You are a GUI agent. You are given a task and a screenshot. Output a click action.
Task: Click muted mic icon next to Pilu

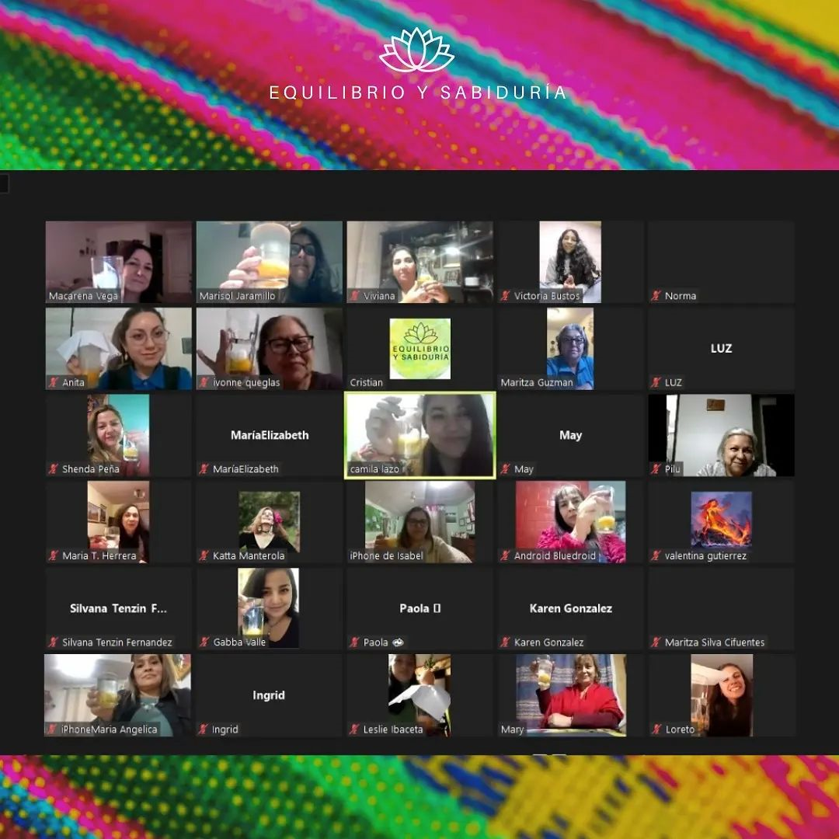(656, 469)
